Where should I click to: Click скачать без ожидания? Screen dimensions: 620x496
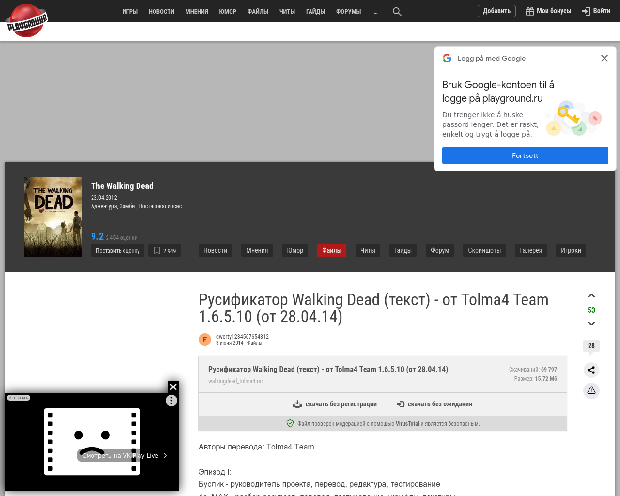[x=434, y=404]
